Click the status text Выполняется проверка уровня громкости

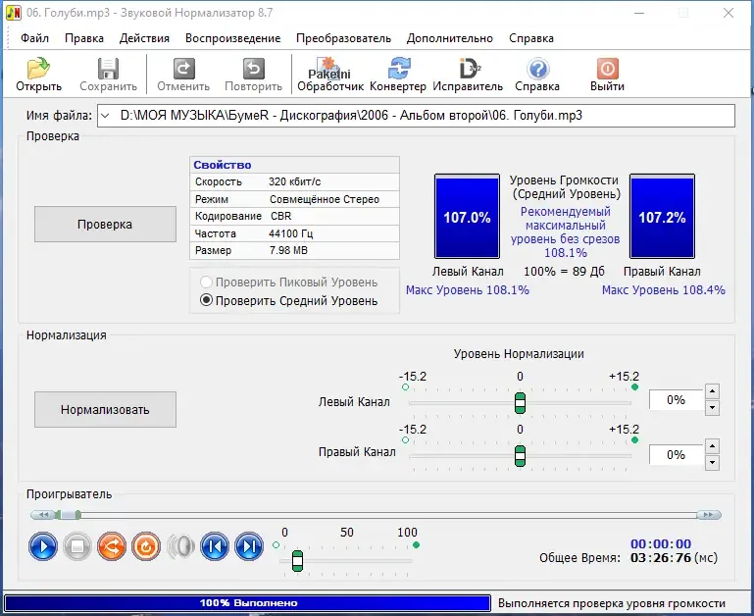click(612, 603)
